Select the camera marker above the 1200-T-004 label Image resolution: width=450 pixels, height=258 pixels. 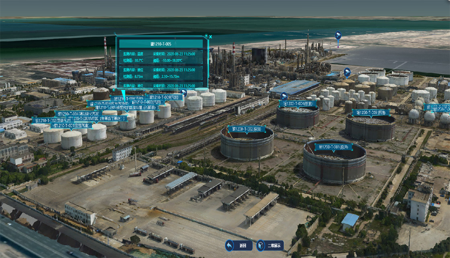click(284, 96)
